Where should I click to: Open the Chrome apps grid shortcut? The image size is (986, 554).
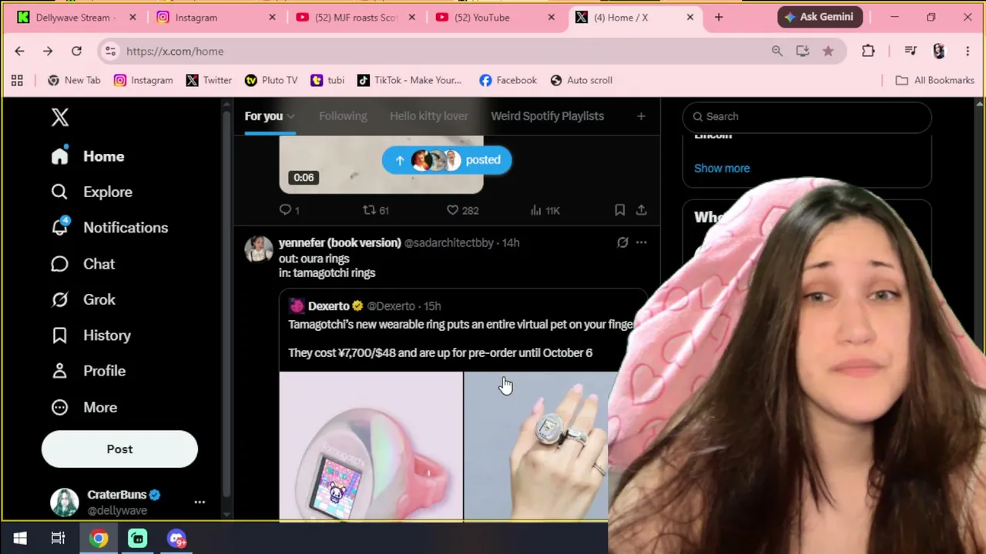17,80
